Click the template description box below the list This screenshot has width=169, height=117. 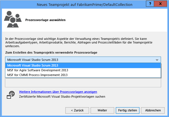coord(83,82)
